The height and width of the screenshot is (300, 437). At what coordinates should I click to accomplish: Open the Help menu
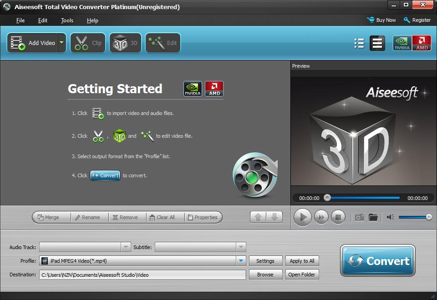(92, 20)
